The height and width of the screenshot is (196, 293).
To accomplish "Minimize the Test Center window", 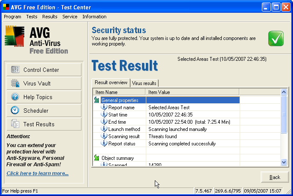I will (x=266, y=7).
